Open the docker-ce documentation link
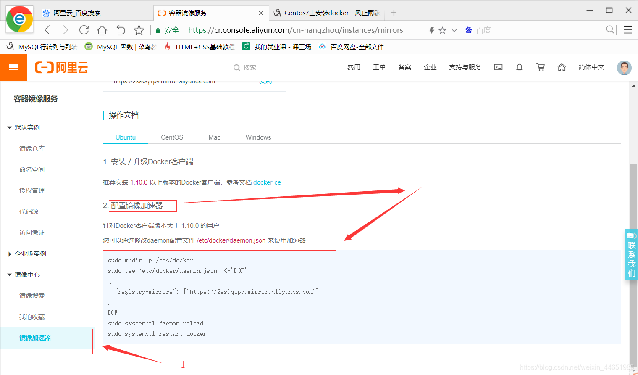Screen dimensions: 638x375 [267, 182]
